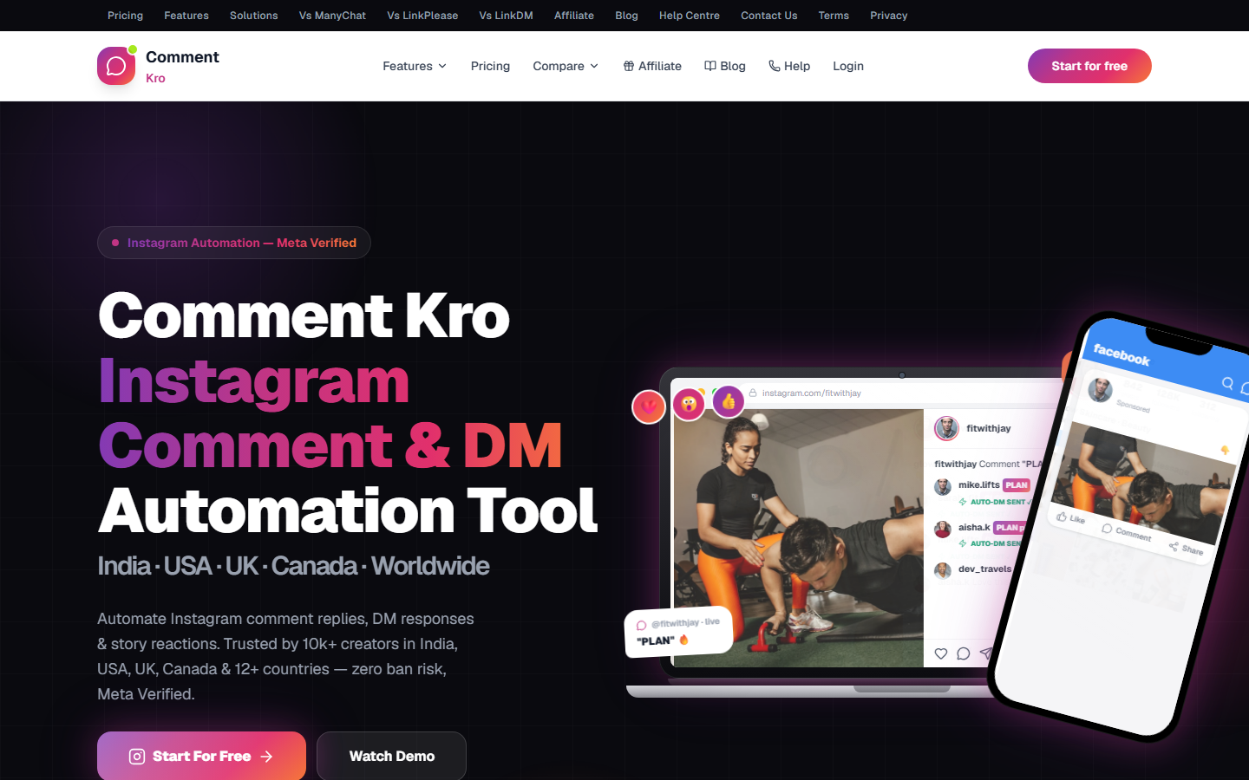Expand the Features dropdown in the main nav
The height and width of the screenshot is (780, 1249).
coord(415,66)
